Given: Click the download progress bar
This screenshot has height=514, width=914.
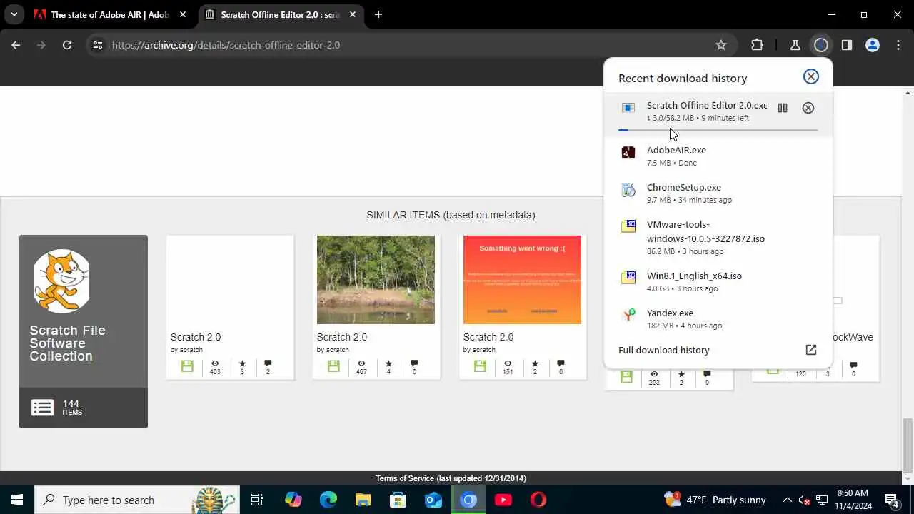Looking at the screenshot, I should click(x=718, y=130).
